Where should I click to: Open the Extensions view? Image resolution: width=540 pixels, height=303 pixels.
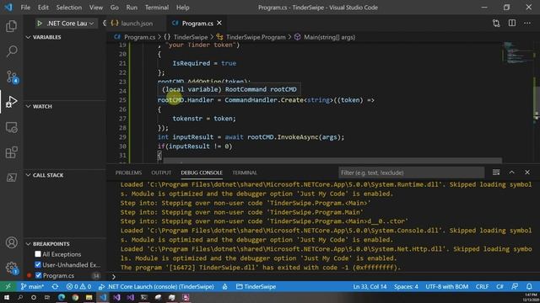(11, 152)
